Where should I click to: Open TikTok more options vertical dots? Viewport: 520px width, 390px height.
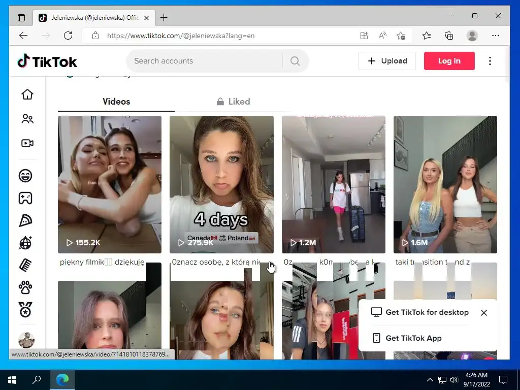pos(490,61)
